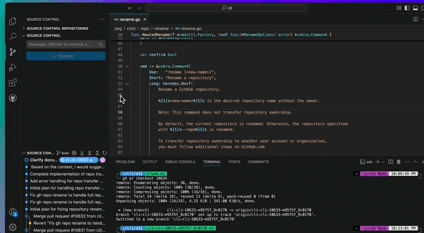
Task: Click the command center search box
Action: point(227,8)
